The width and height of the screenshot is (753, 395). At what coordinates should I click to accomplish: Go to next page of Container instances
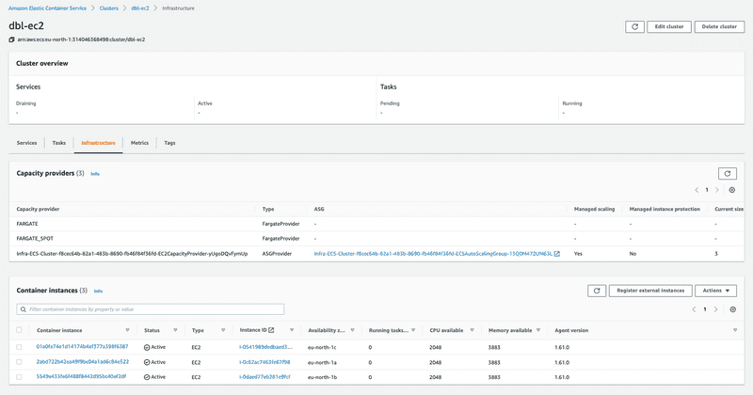click(x=717, y=309)
